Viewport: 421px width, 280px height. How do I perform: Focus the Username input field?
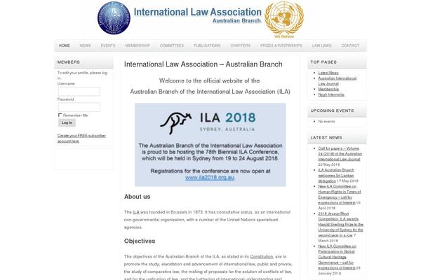click(79, 92)
